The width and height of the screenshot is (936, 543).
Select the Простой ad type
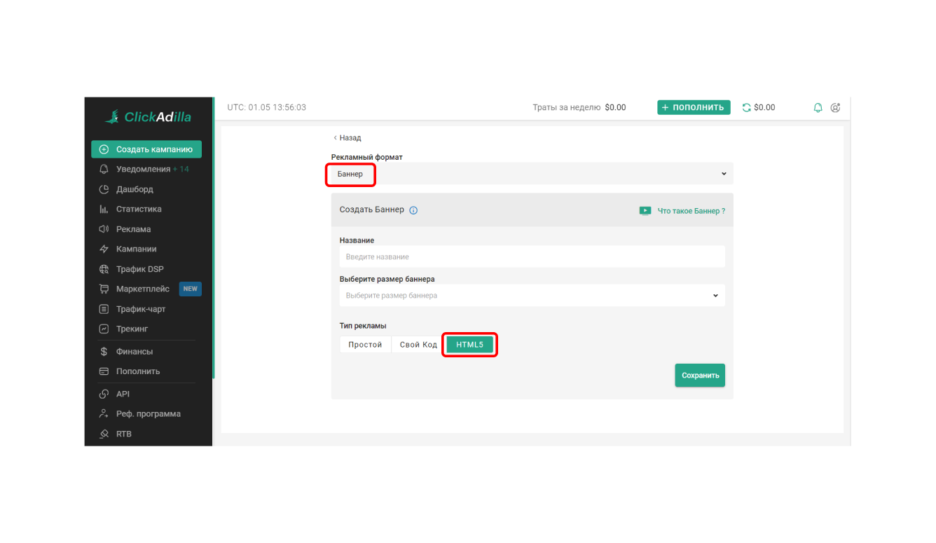365,345
